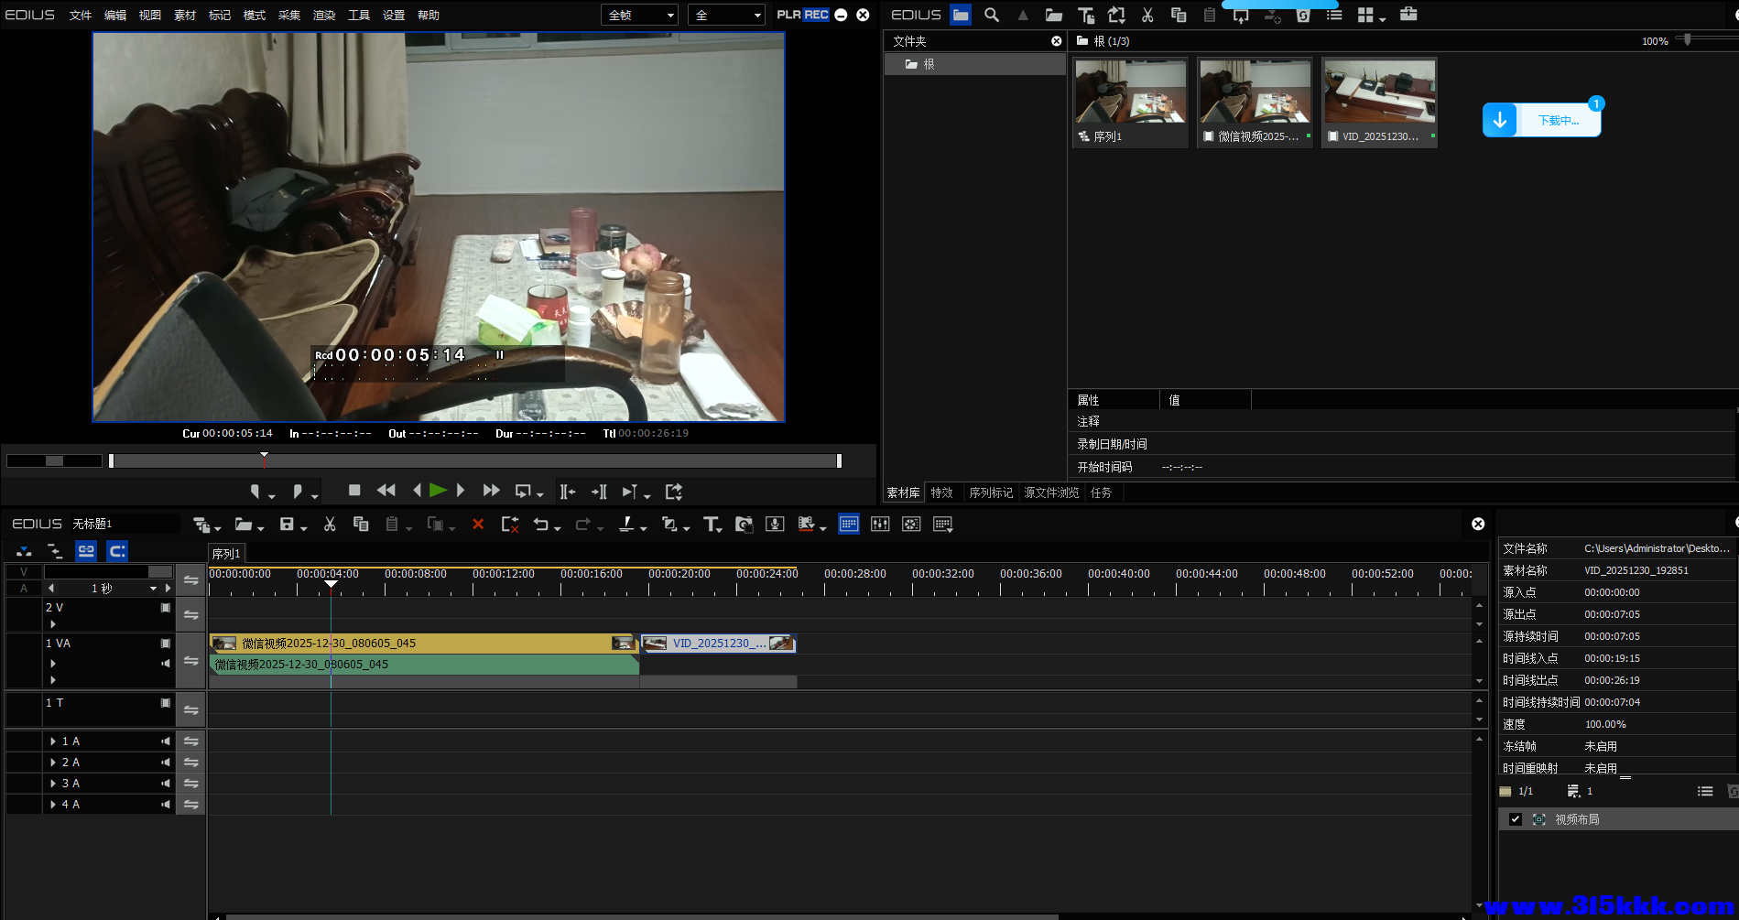Viewport: 1739px width, 920px height.
Task: Select the VID_20251230 thumbnail in the bin
Action: (x=1379, y=101)
